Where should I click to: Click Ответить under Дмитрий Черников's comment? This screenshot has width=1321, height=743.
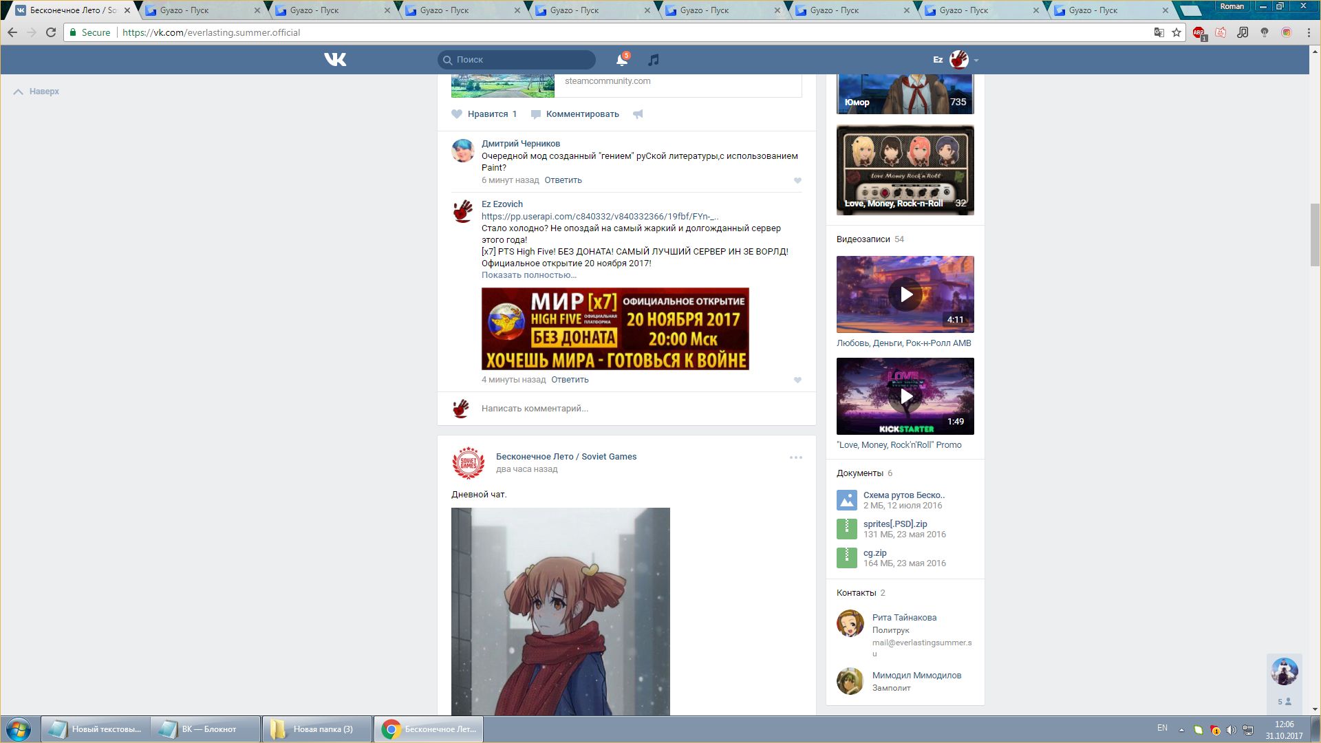(x=563, y=180)
